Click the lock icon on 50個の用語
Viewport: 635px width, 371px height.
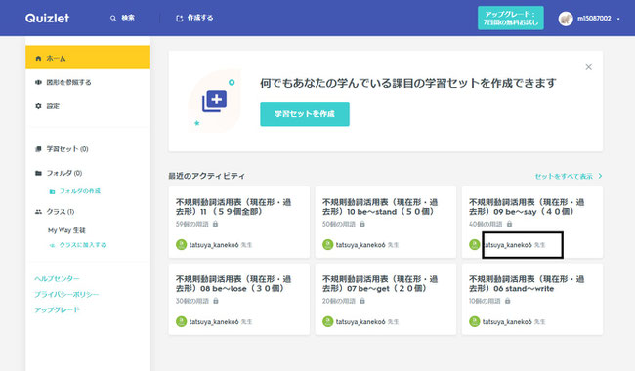(x=362, y=224)
